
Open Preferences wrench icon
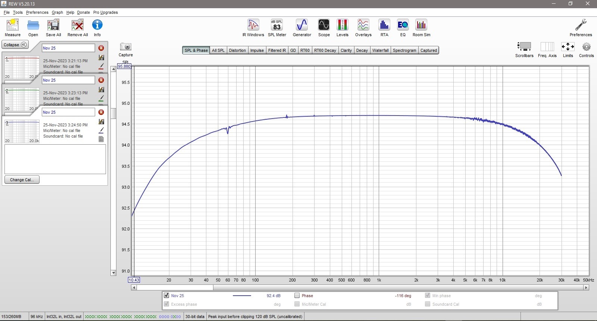(581, 25)
